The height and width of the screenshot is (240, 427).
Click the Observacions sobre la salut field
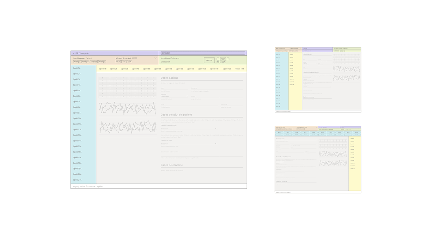[202, 154]
